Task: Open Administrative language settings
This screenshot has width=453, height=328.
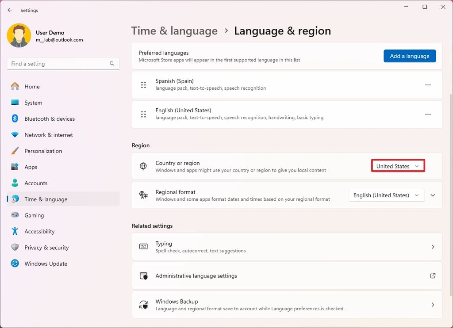Action: (x=287, y=275)
